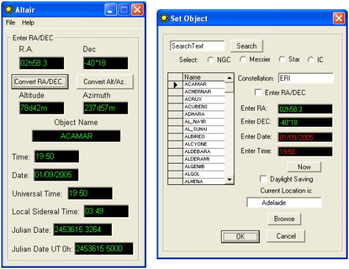
Task: Click the list scroll down arrow
Action: [x=229, y=179]
